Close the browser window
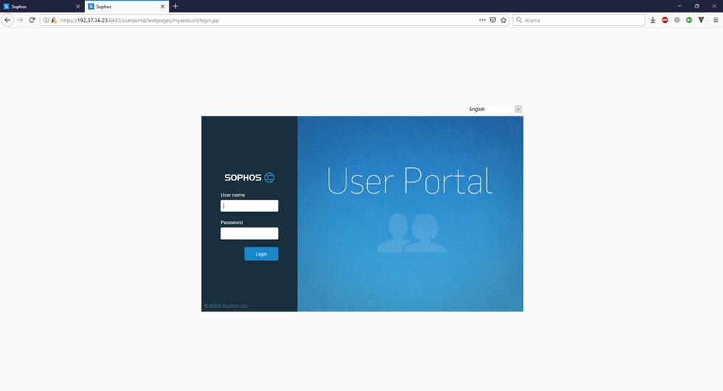Viewport: 723px width, 391px height. click(714, 6)
